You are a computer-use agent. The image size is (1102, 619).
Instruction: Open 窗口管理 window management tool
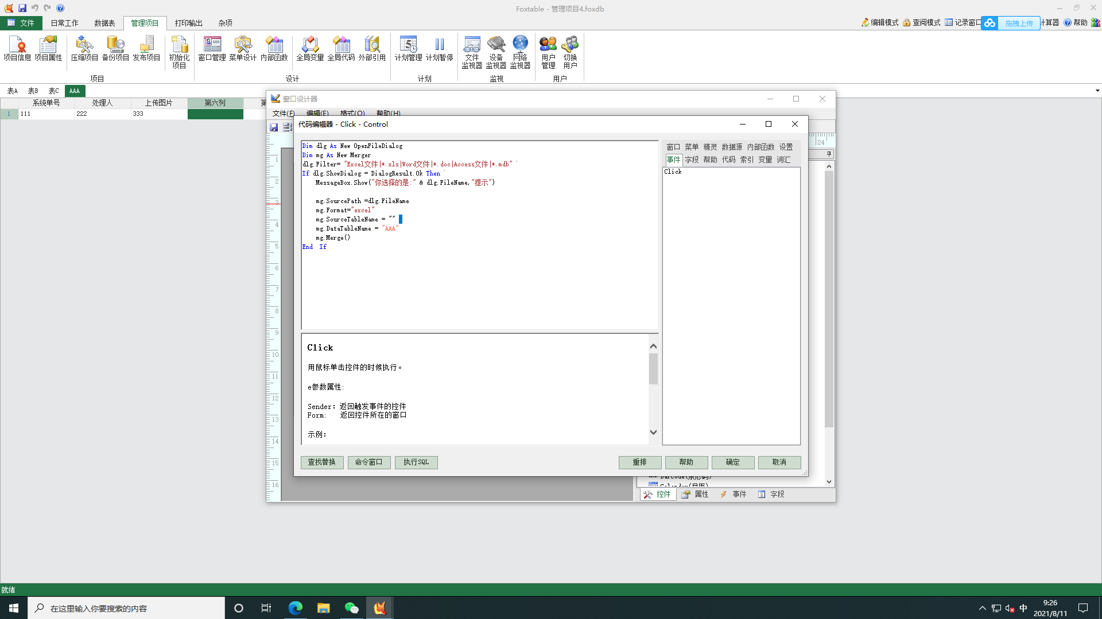(x=212, y=49)
